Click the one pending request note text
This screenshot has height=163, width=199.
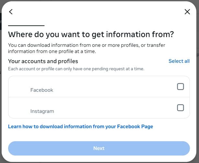point(76,69)
